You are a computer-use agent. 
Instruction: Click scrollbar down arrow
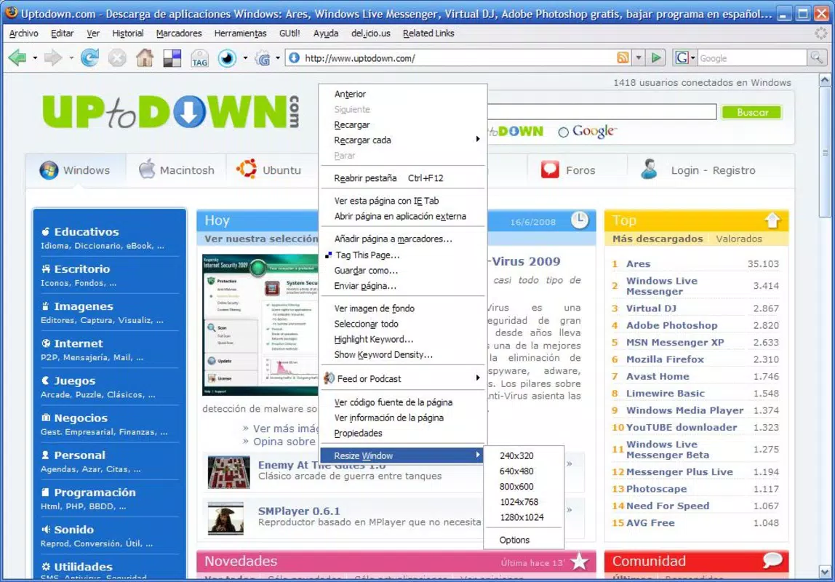coord(824,573)
